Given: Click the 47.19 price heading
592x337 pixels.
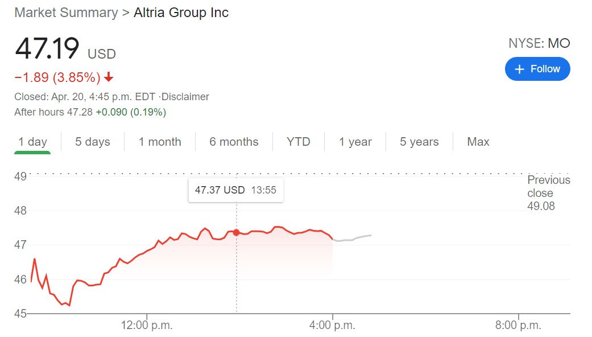Looking at the screenshot, I should coord(47,48).
